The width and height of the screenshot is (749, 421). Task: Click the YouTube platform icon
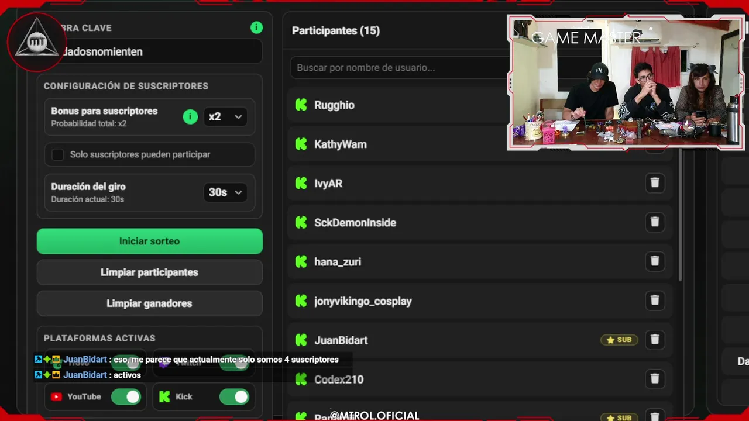coord(56,396)
